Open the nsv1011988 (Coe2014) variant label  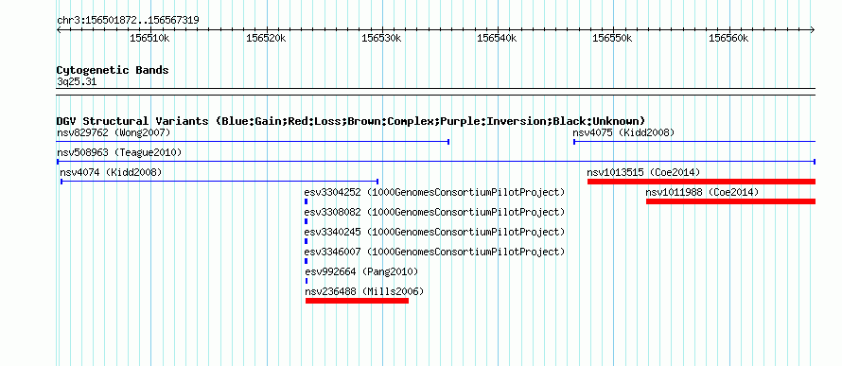click(702, 192)
